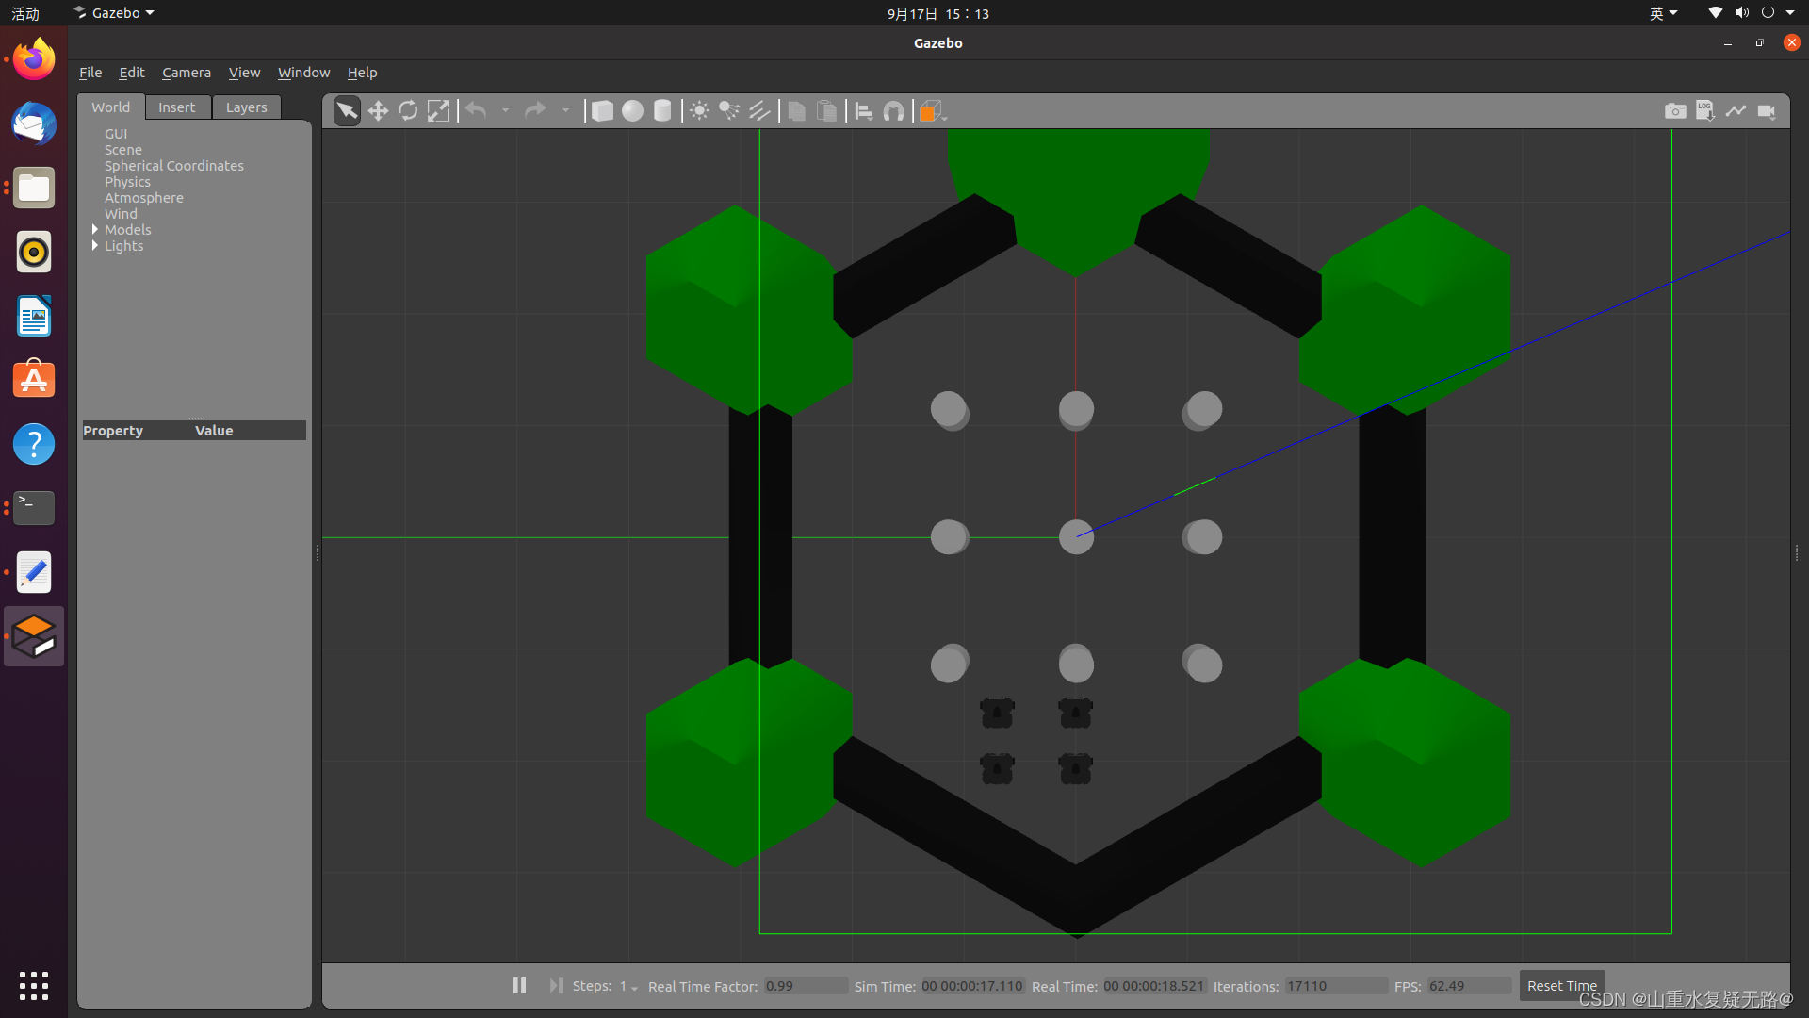Insert a sphere shape
The height and width of the screenshot is (1018, 1809).
632,111
